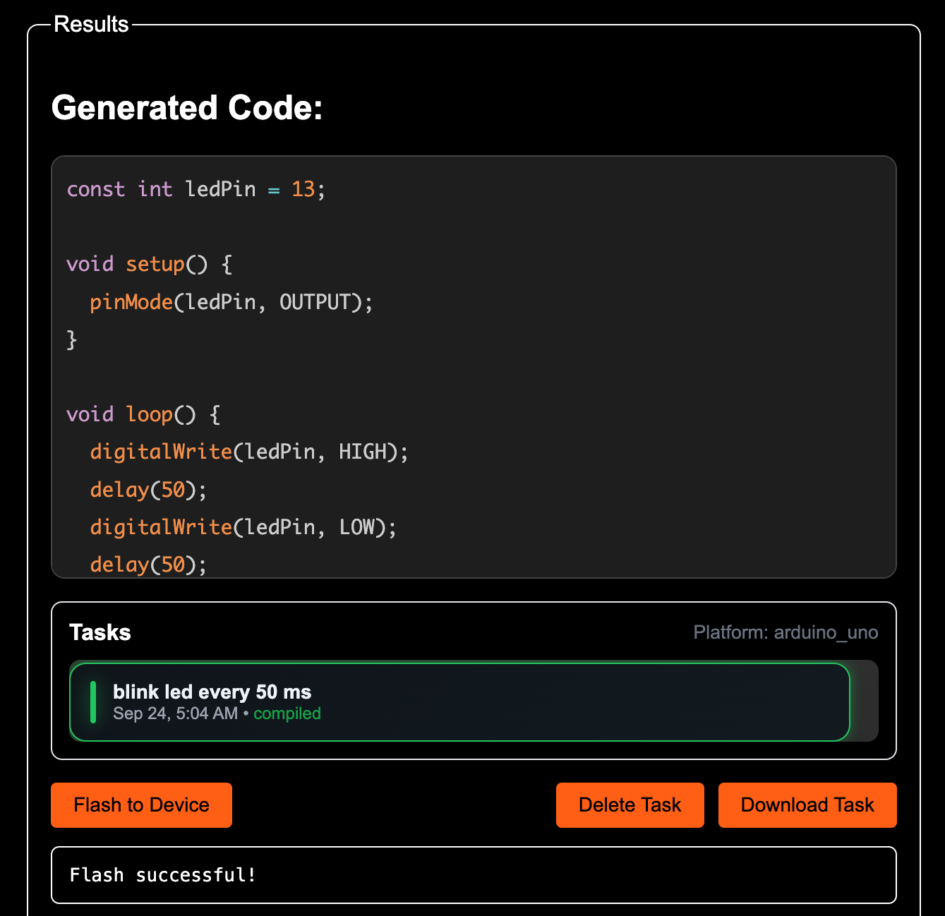The image size is (945, 916).
Task: Click the digitalWrite(ledPin, HIGH) line
Action: (248, 452)
